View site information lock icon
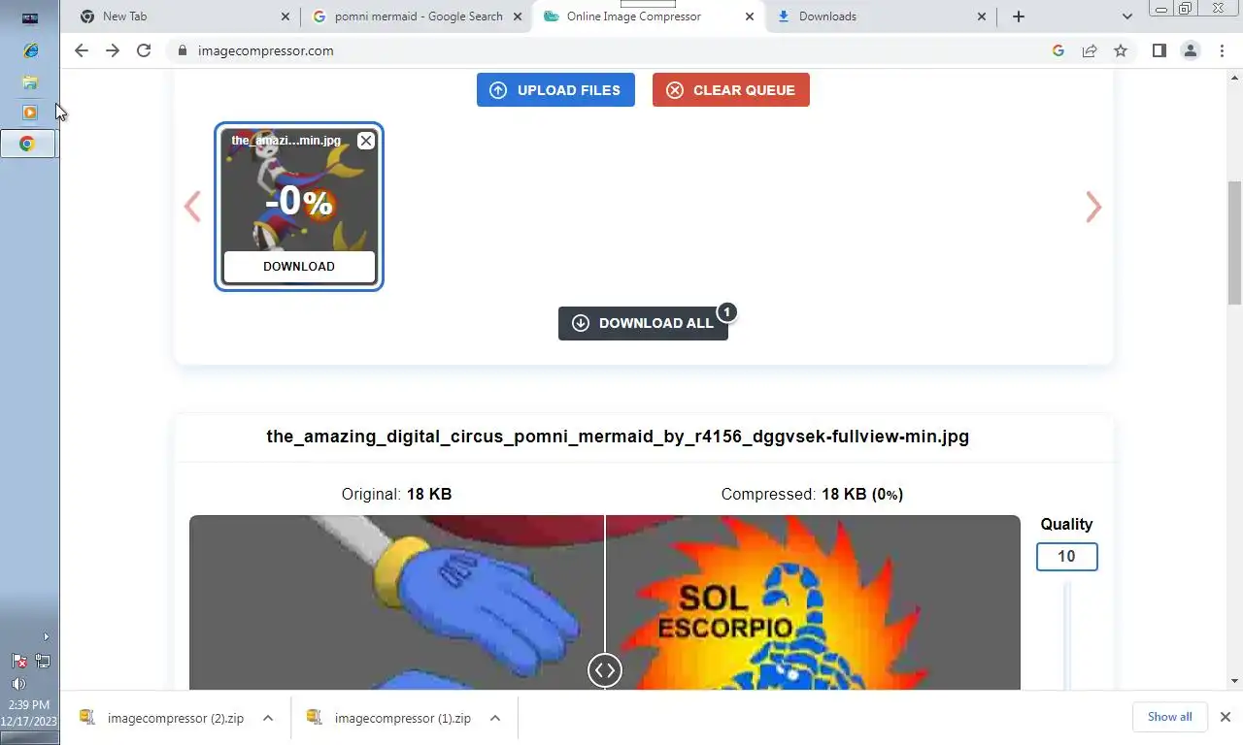Image resolution: width=1243 pixels, height=745 pixels. [181, 50]
